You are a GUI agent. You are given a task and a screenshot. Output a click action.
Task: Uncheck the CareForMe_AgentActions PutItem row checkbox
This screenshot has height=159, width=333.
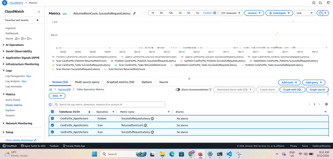[x=52, y=119]
